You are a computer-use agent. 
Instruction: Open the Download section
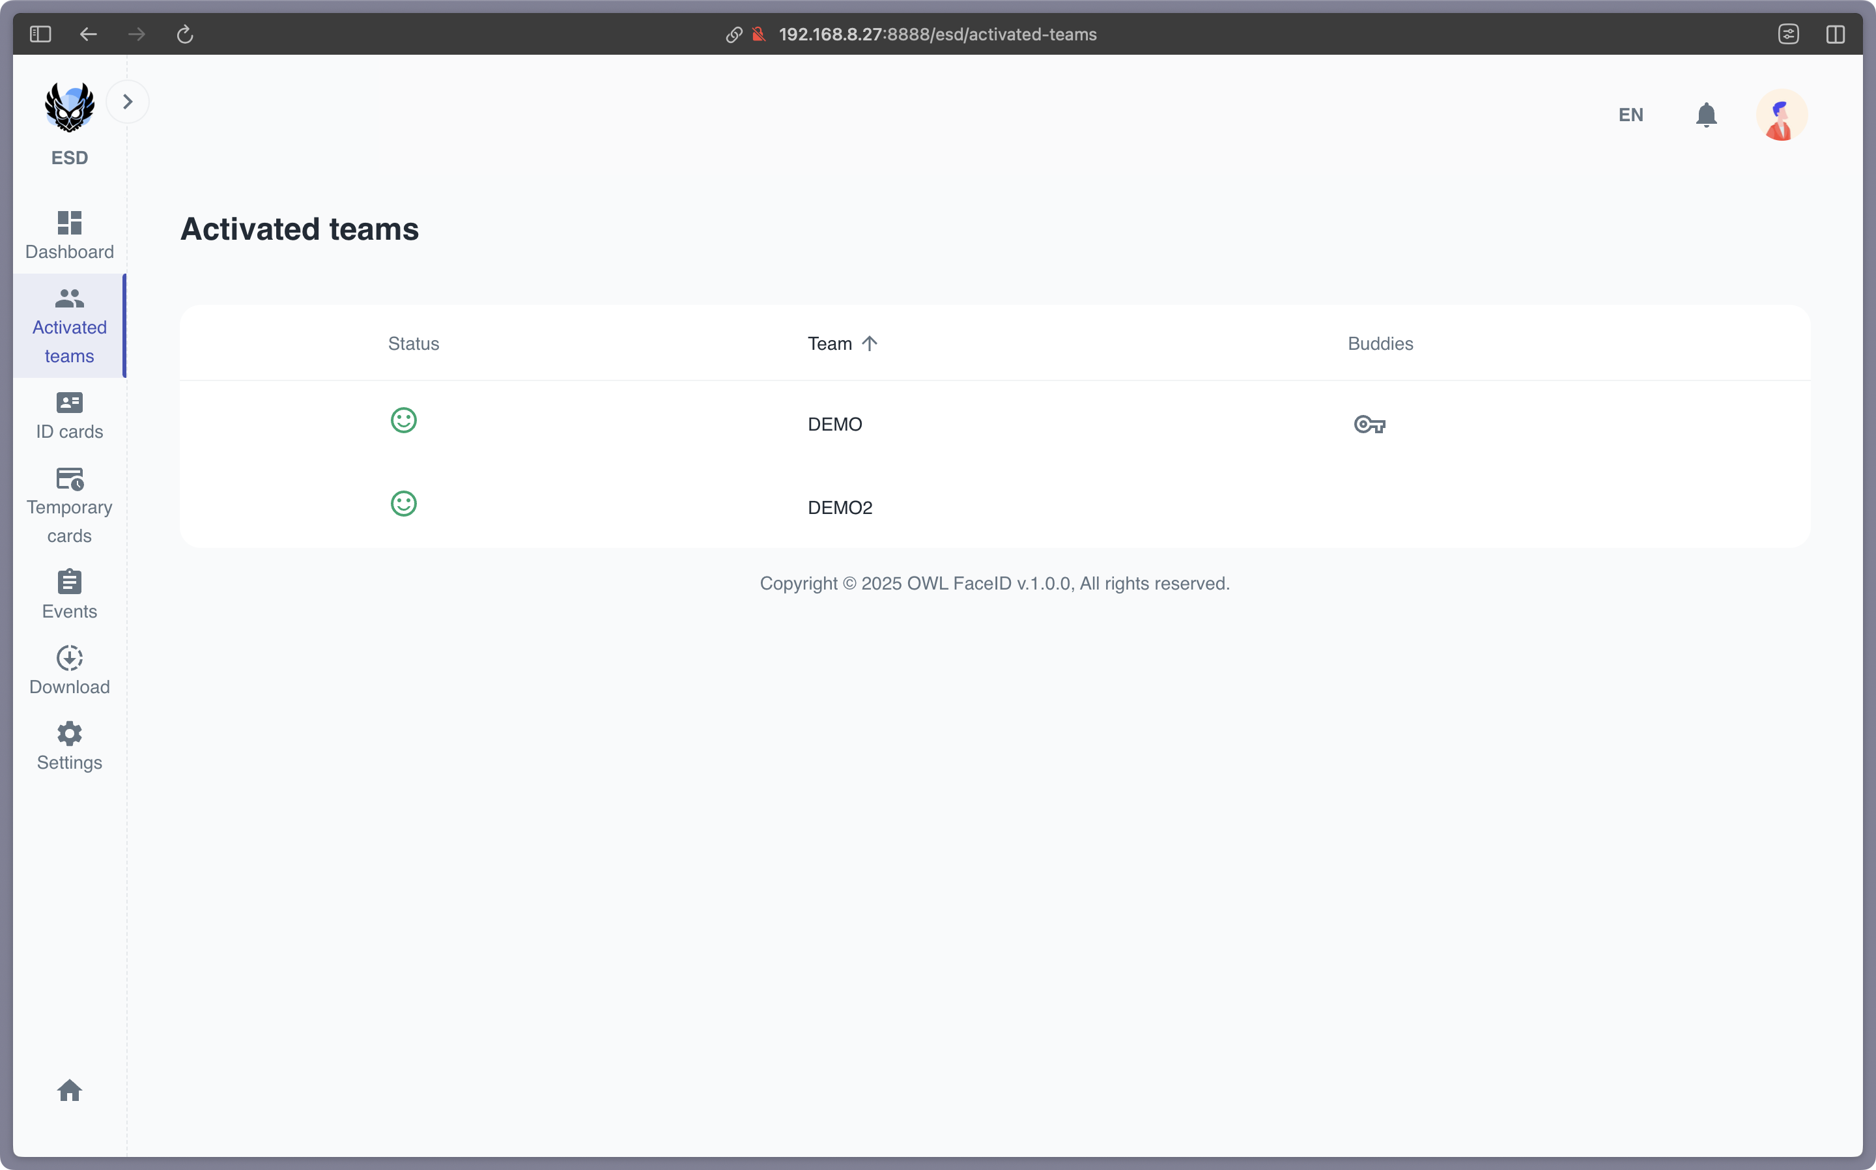point(70,671)
